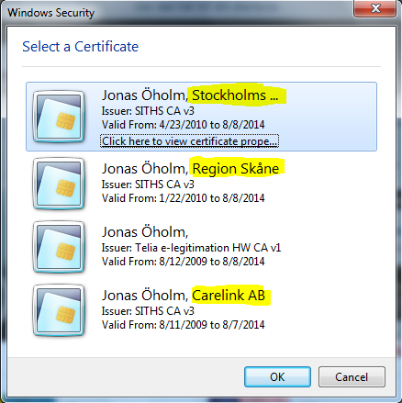Select 'Jonas Öholm, Stockholms ...' title
This screenshot has height=403, width=402.
[190, 95]
